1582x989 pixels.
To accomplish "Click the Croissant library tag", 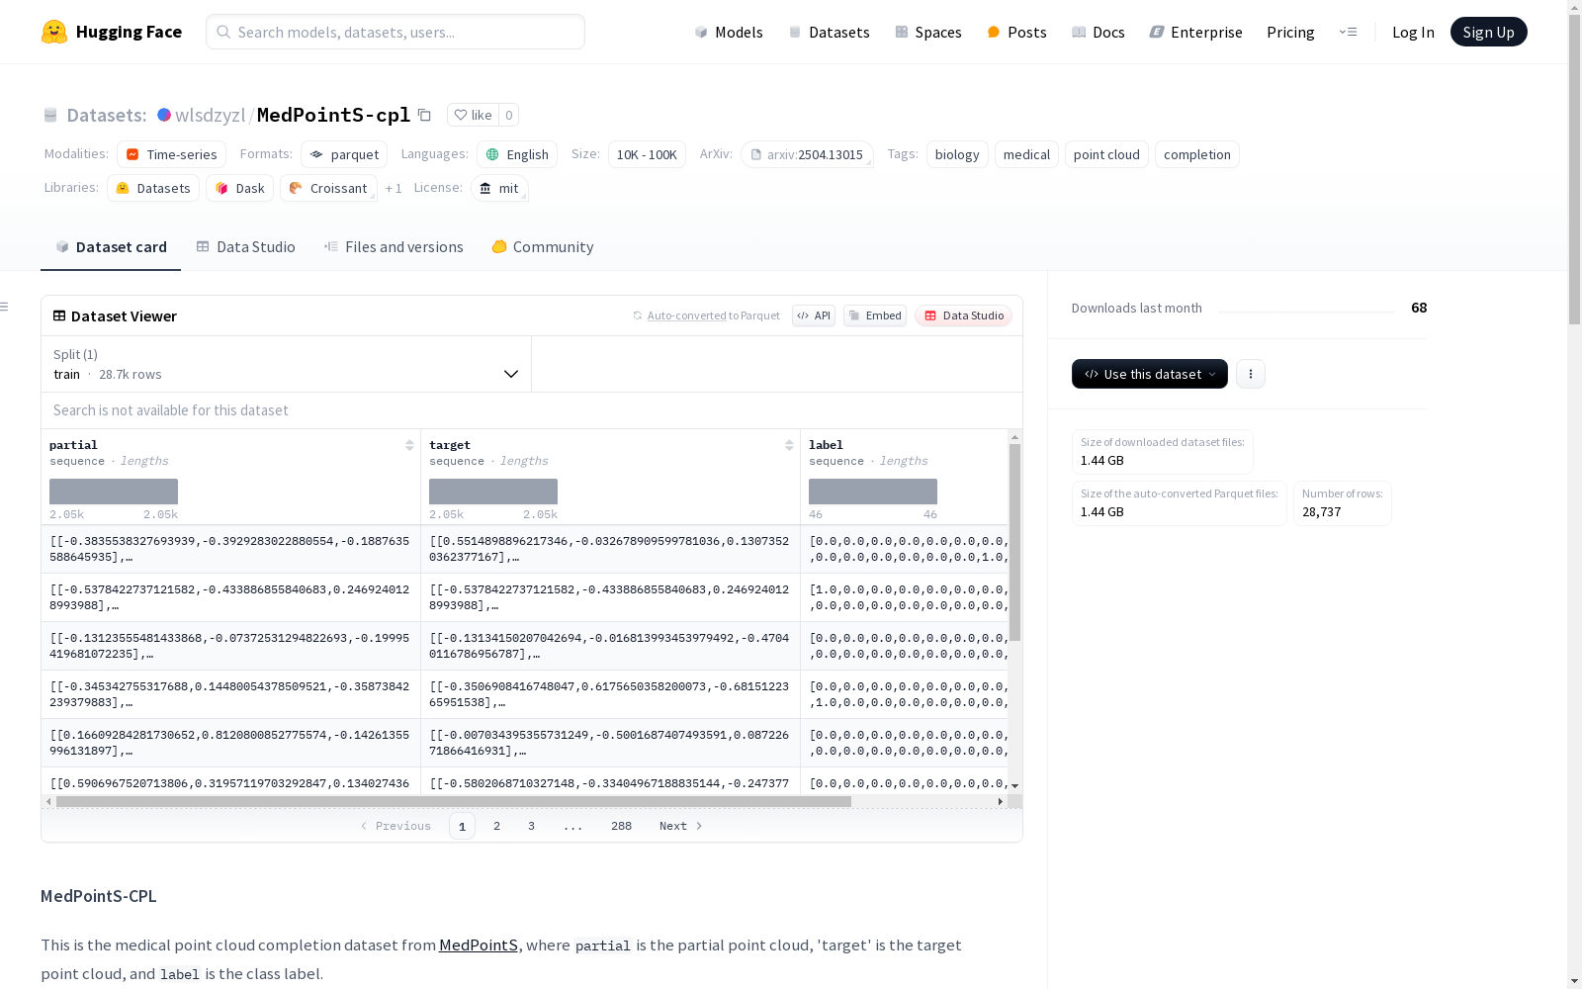I will 328,188.
